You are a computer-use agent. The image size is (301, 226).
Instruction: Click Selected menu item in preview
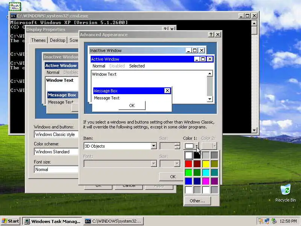click(x=137, y=66)
